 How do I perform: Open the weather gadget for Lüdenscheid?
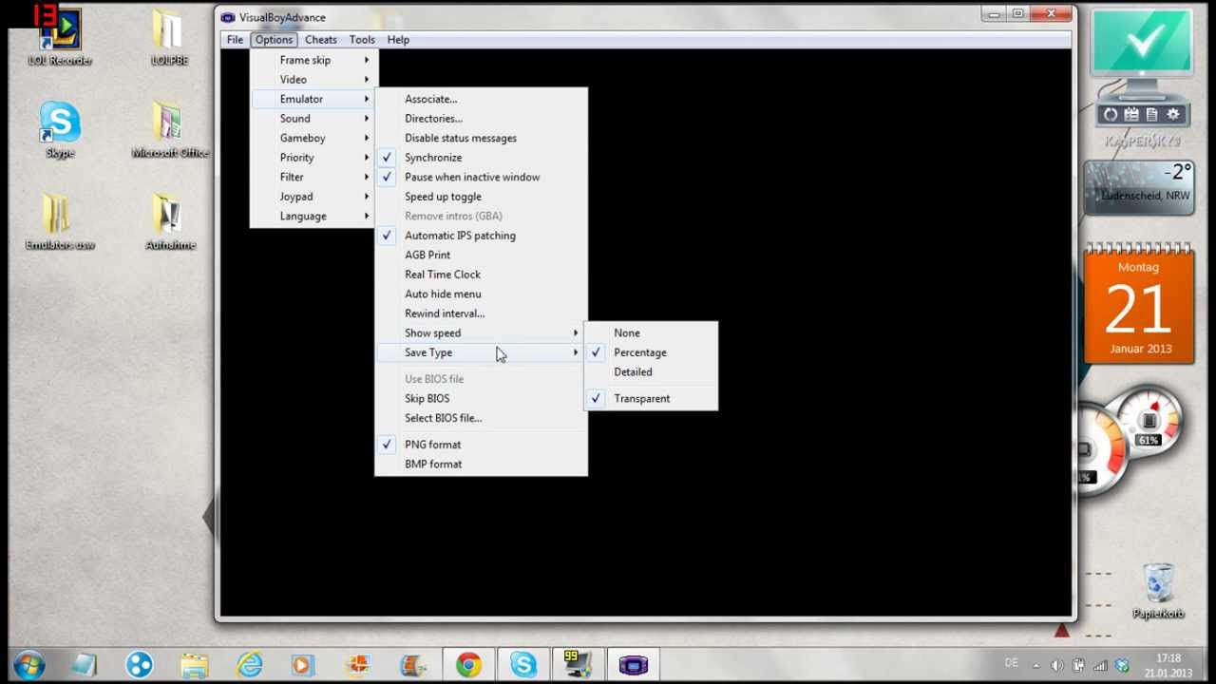tap(1139, 188)
